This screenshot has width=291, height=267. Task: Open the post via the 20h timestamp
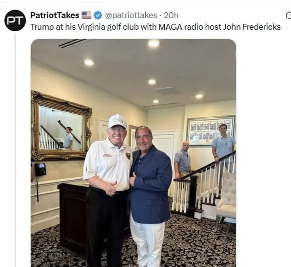point(171,15)
